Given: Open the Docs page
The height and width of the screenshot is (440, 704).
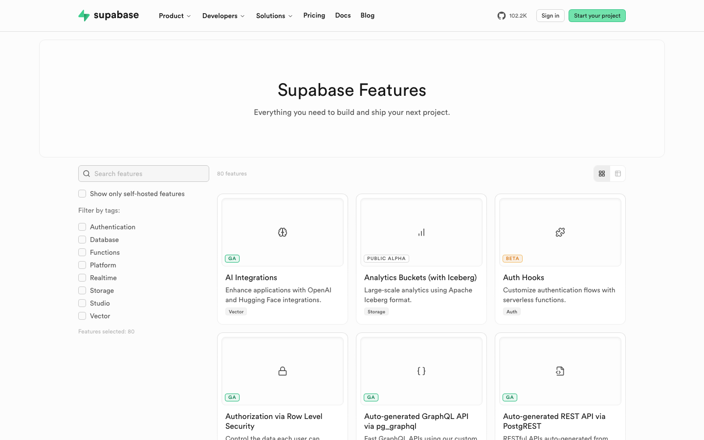Looking at the screenshot, I should coord(343,16).
